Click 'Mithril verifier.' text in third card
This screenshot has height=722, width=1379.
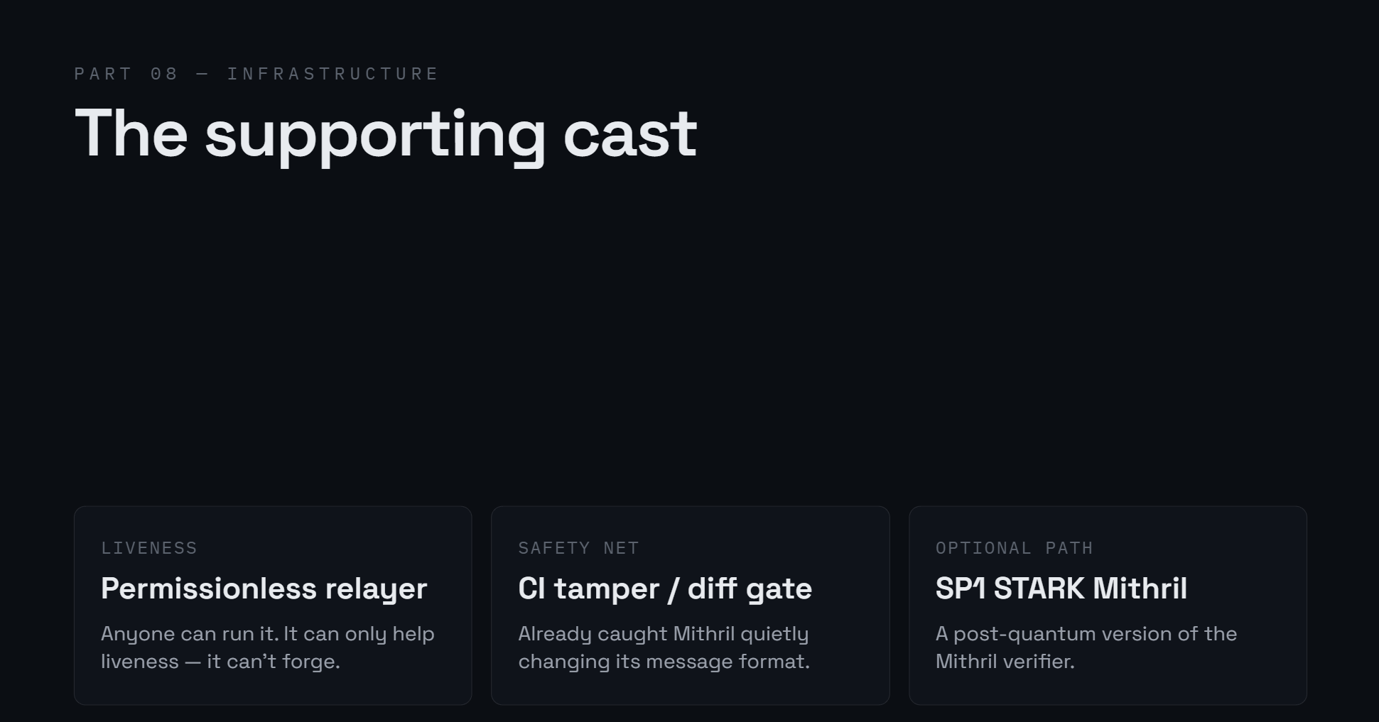pyautogui.click(x=1005, y=662)
